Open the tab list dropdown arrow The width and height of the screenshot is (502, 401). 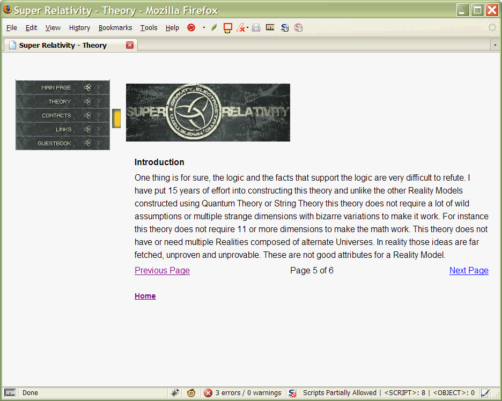495,45
